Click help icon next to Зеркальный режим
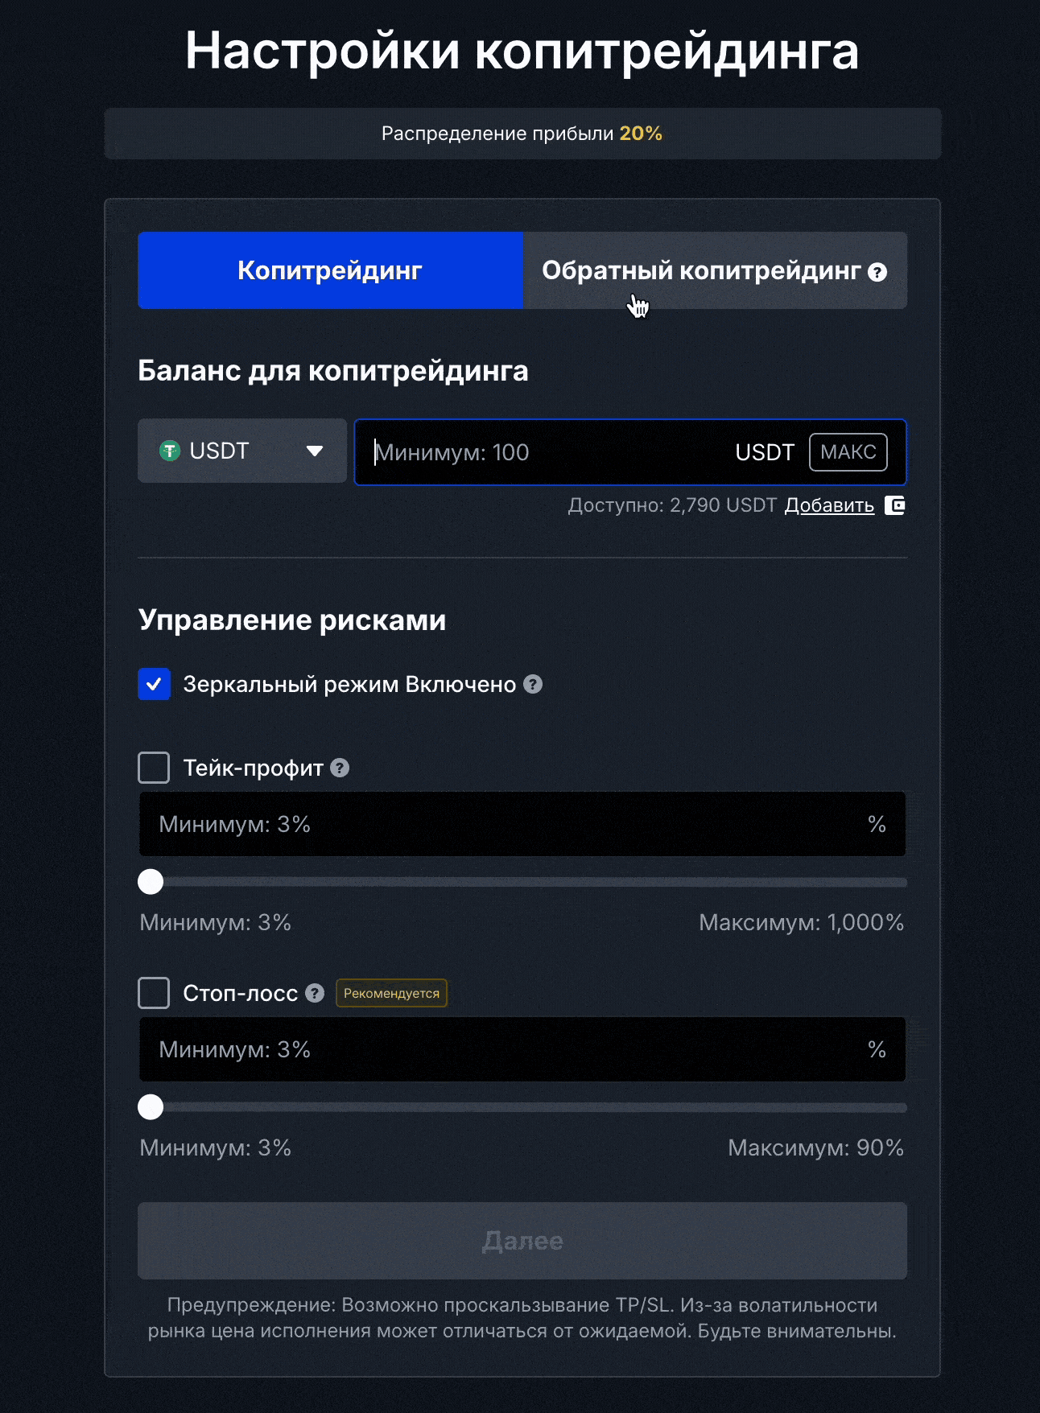1040x1413 pixels. pyautogui.click(x=533, y=684)
